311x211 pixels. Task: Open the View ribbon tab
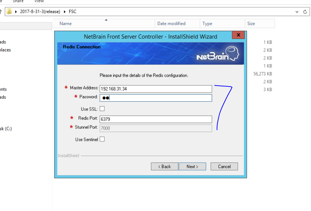tap(39, 1)
